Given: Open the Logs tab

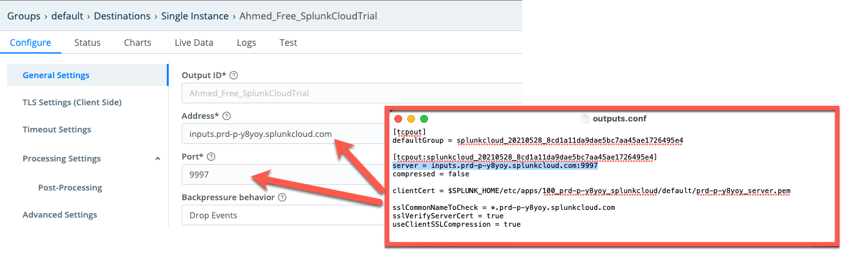Looking at the screenshot, I should tap(246, 43).
